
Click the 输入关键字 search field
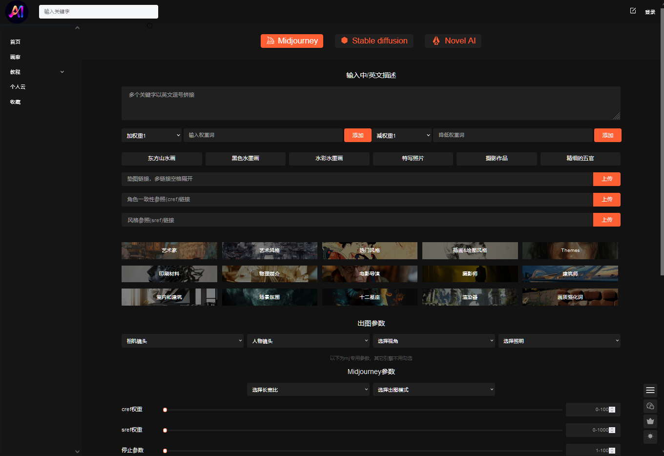pyautogui.click(x=98, y=12)
